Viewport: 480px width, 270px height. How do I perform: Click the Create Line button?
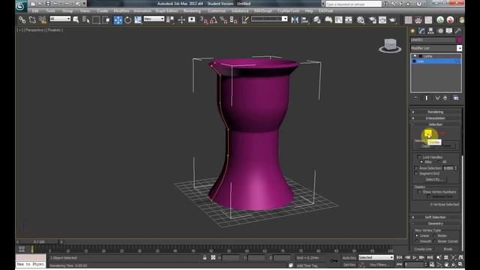423,249
